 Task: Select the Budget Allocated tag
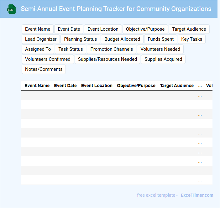tap(122, 39)
